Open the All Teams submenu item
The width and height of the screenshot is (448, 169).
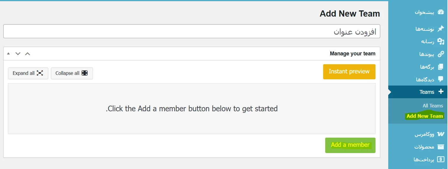pos(433,106)
